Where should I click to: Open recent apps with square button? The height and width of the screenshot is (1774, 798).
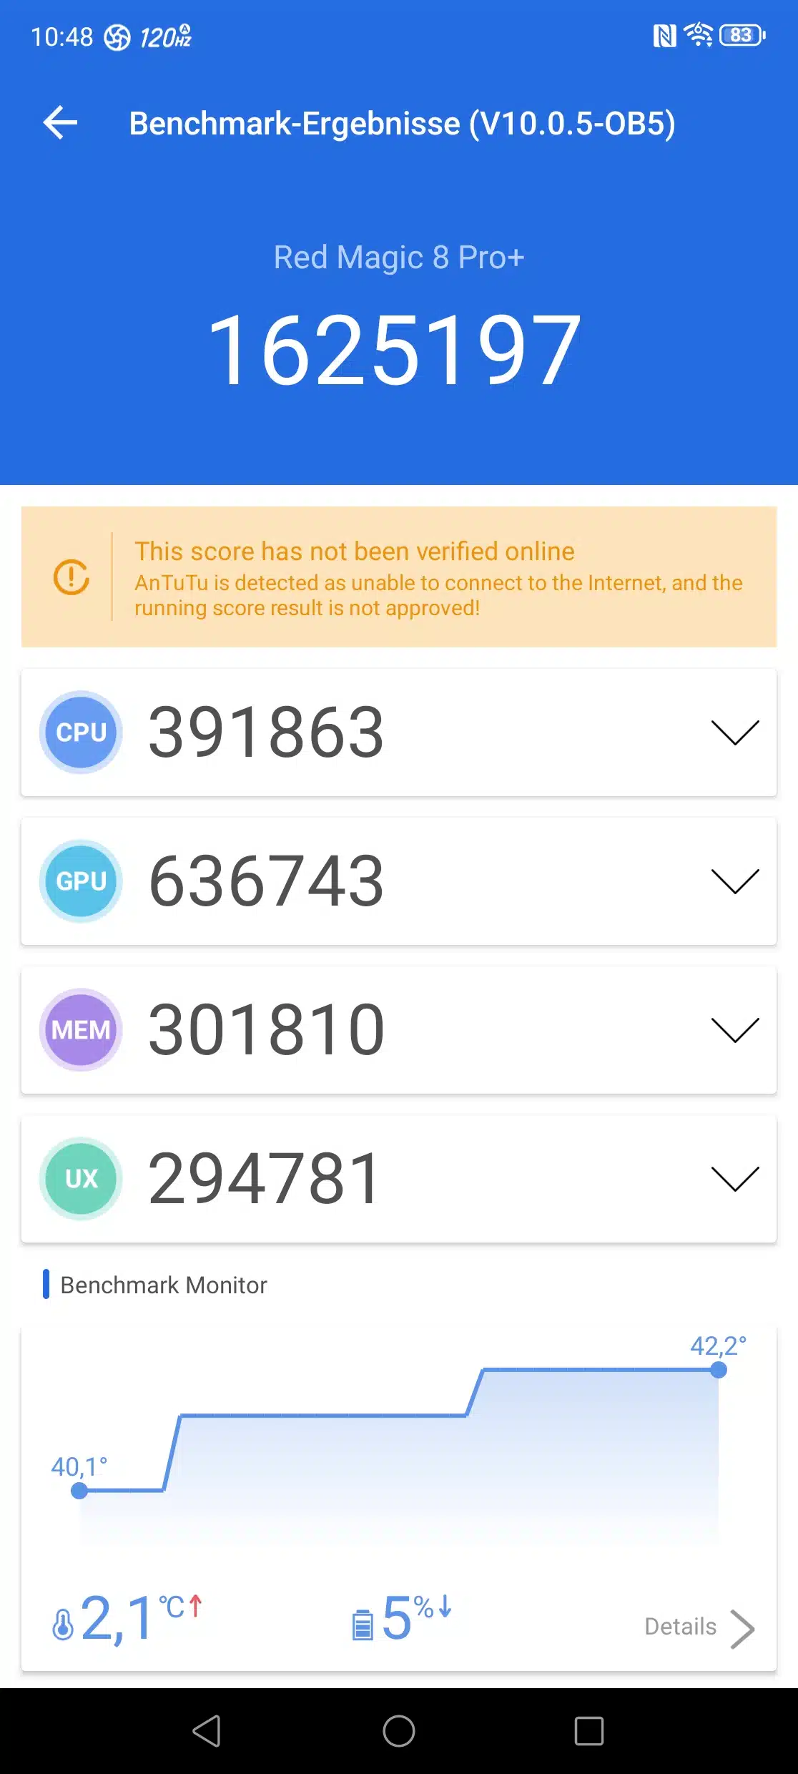pyautogui.click(x=589, y=1731)
